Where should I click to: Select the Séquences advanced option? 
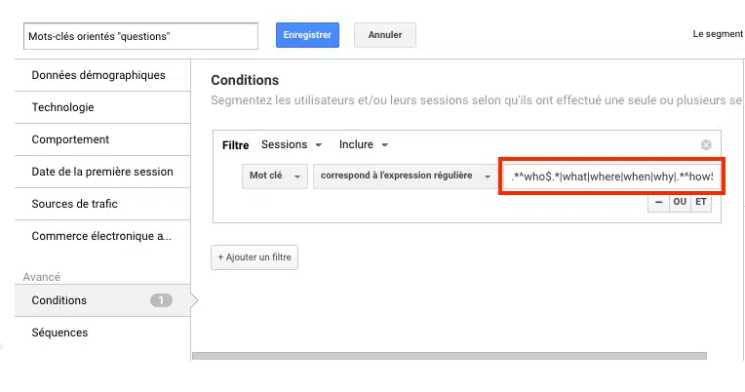pos(59,333)
